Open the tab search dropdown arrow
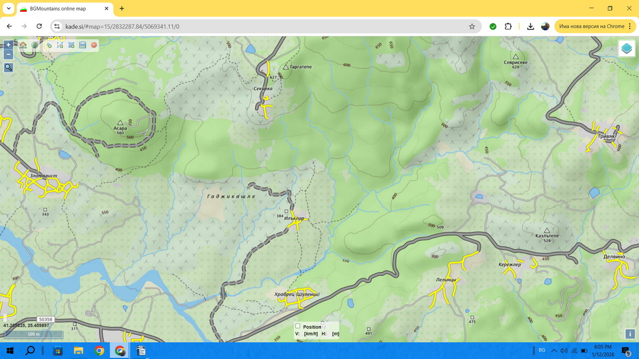The image size is (639, 359). (x=9, y=9)
